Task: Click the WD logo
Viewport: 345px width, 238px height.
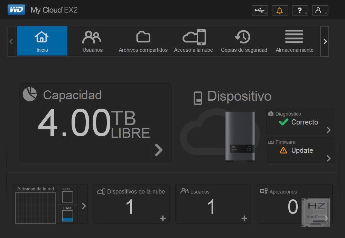Action: (17, 10)
